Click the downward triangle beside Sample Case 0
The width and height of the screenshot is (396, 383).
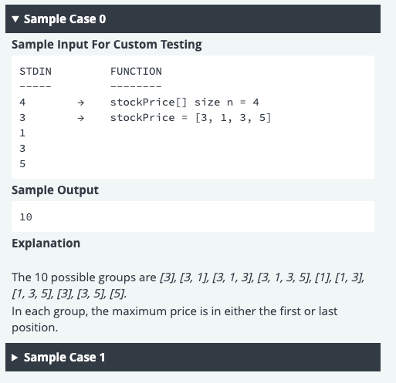(x=15, y=19)
